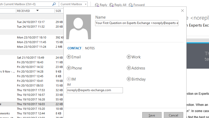The width and height of the screenshot is (209, 118).
Task: Select email received Thu 19/10/2017 16:28
Action: click(x=32, y=99)
